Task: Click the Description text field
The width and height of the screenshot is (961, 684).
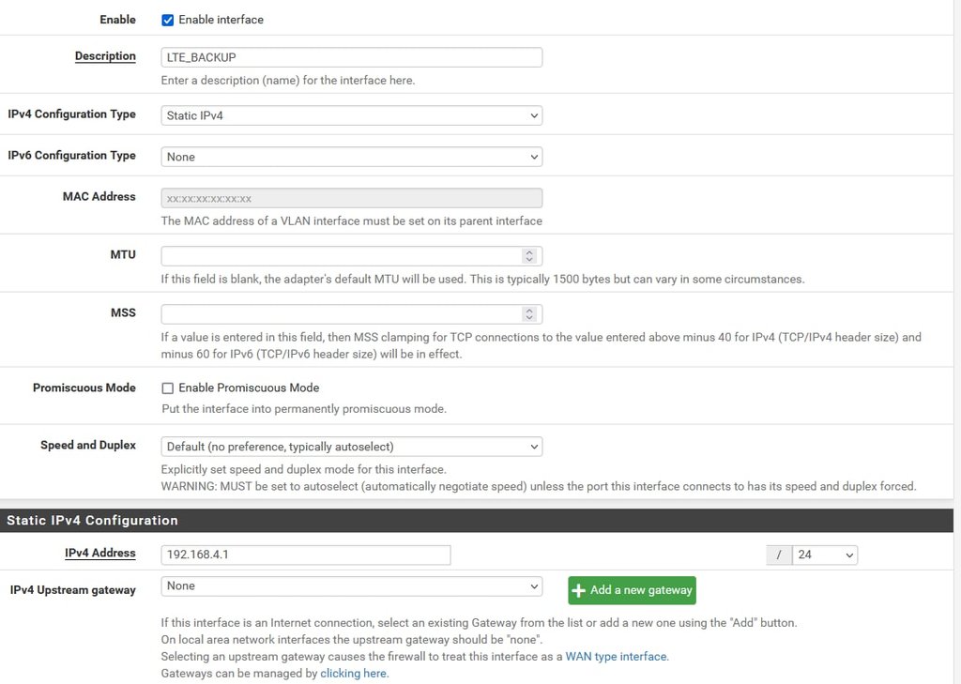Action: pos(351,57)
